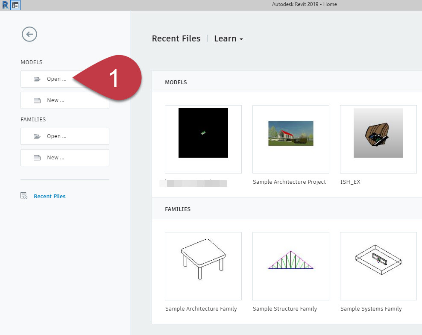The width and height of the screenshot is (422, 335).
Task: Open a model with the Models Open button
Action: (x=65, y=79)
